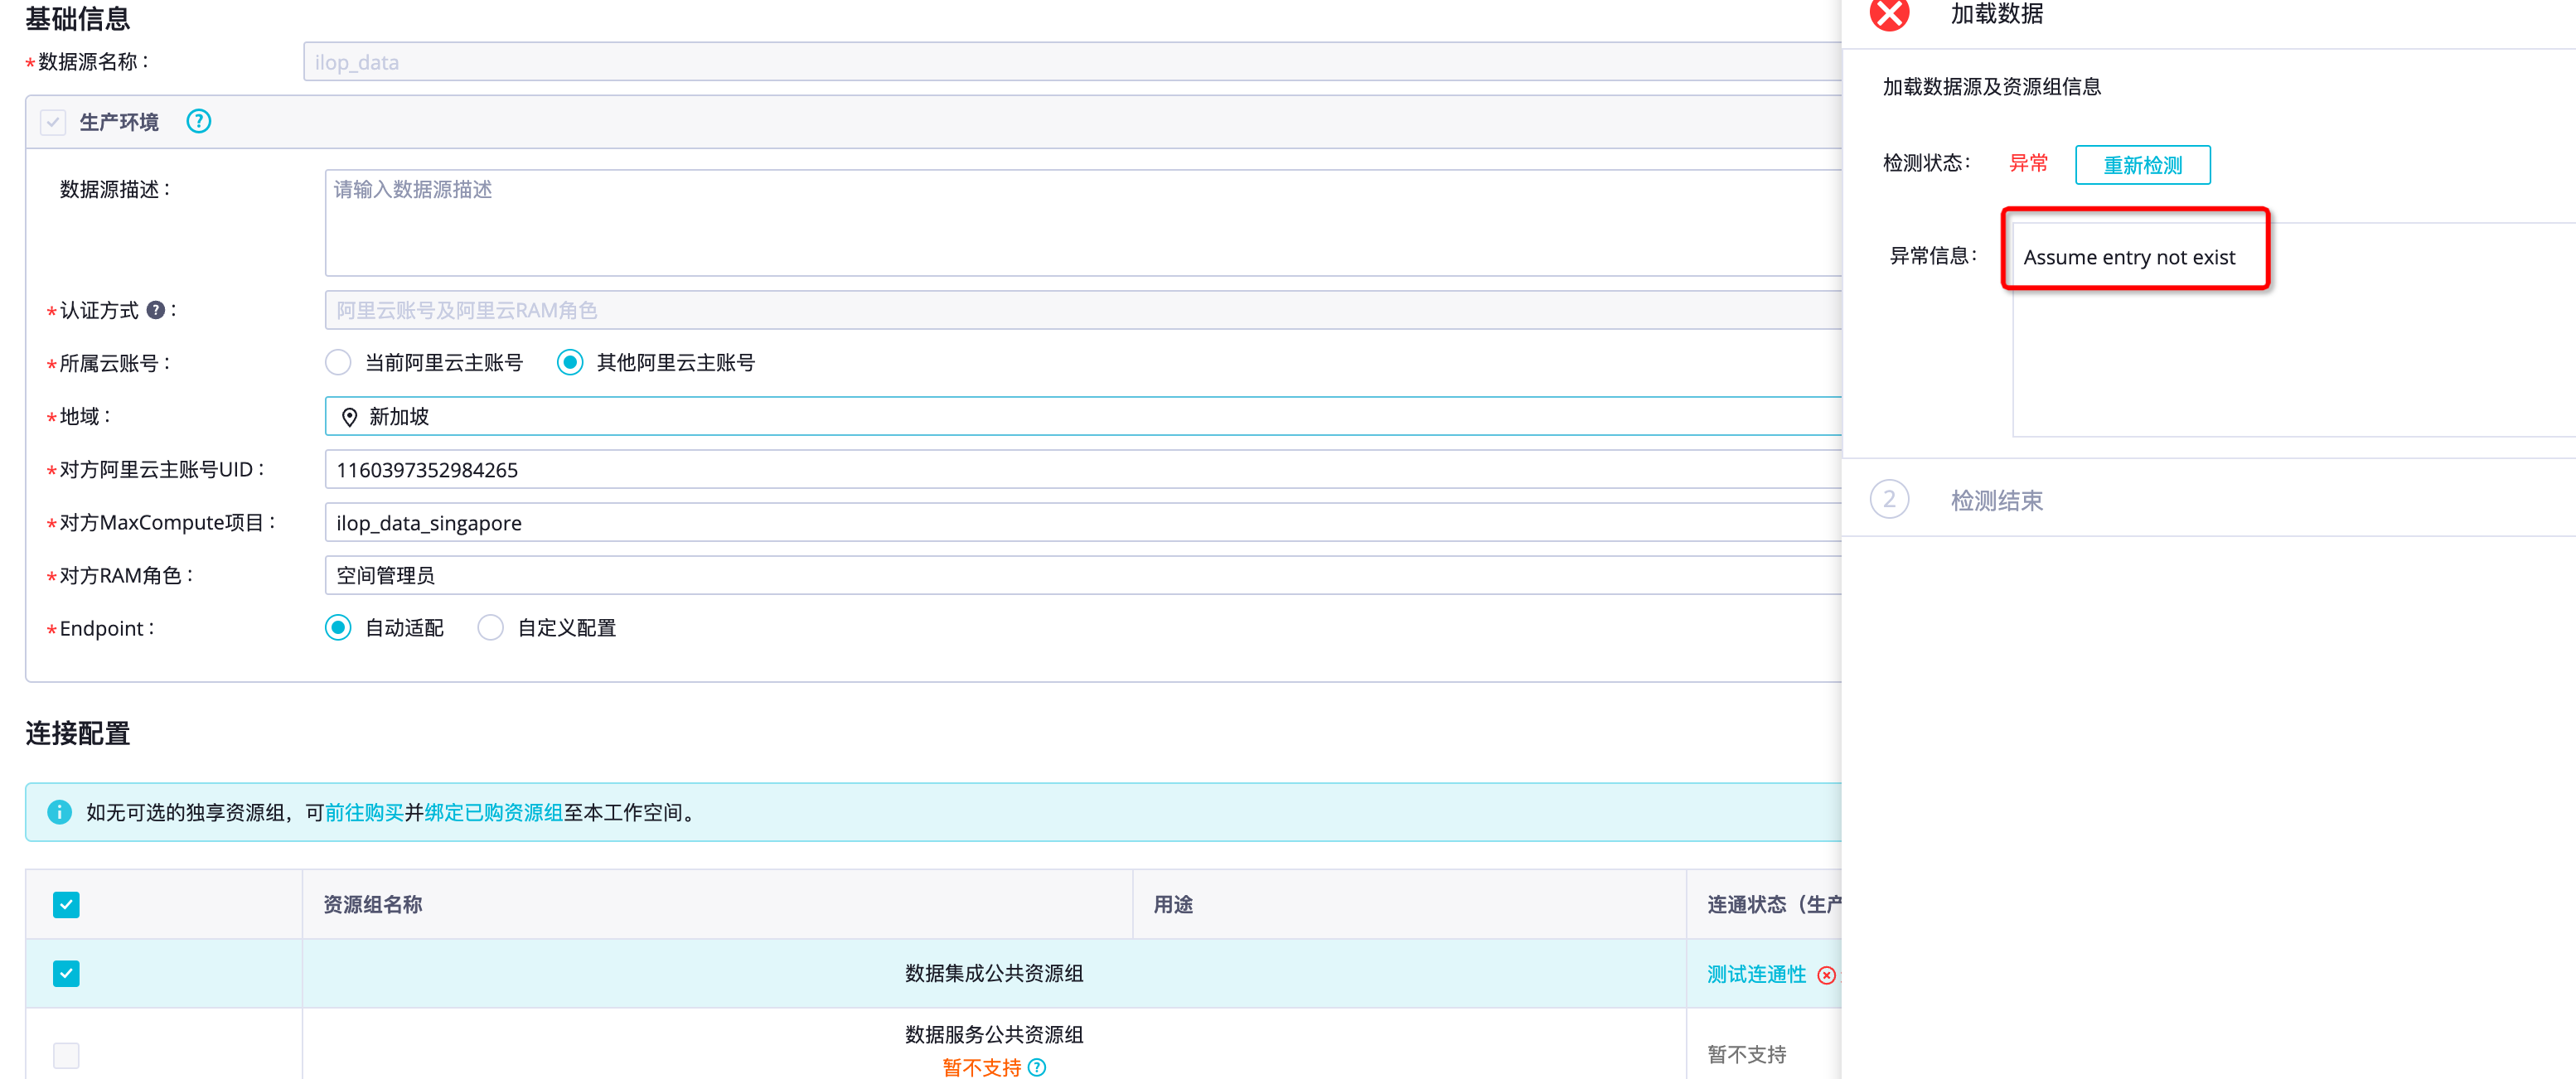Click the 加载数据源及资源组信息 text
The height and width of the screenshot is (1079, 2576).
click(x=1991, y=87)
